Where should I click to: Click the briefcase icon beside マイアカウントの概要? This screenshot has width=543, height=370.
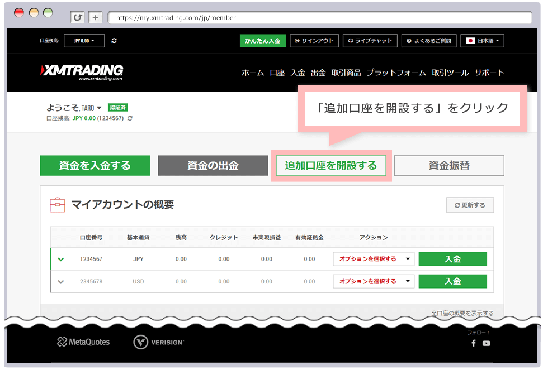[x=58, y=205]
